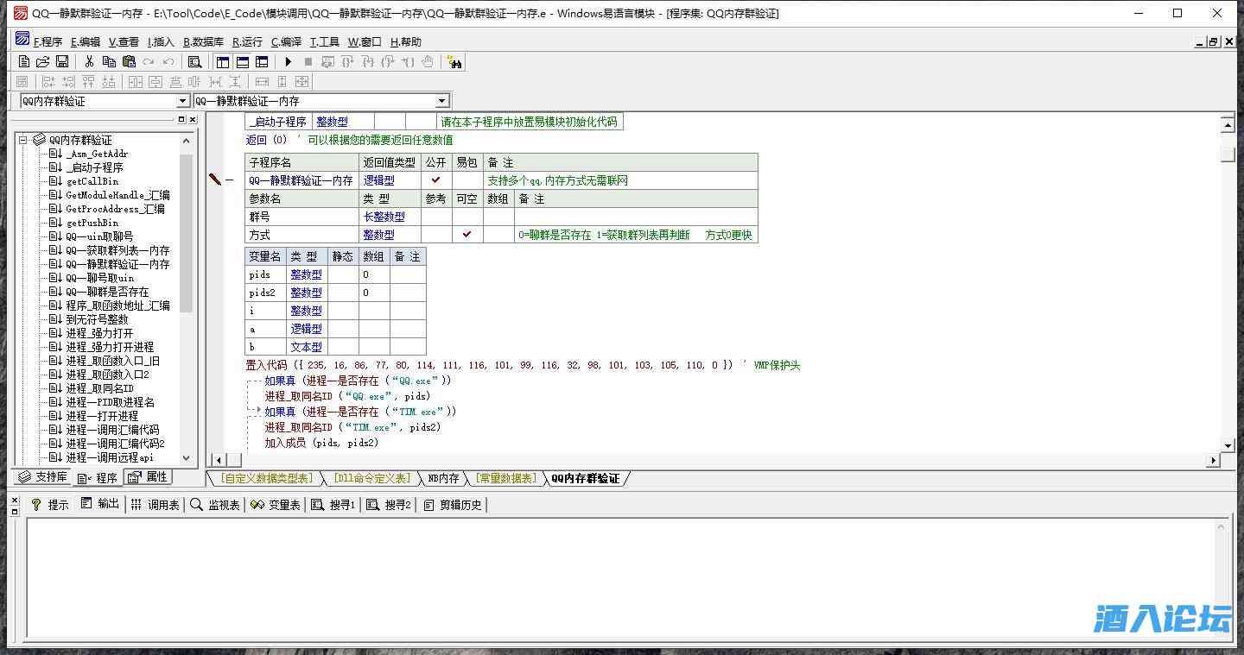The width and height of the screenshot is (1244, 655).
Task: Click the Paste clipboard icon
Action: 129,61
